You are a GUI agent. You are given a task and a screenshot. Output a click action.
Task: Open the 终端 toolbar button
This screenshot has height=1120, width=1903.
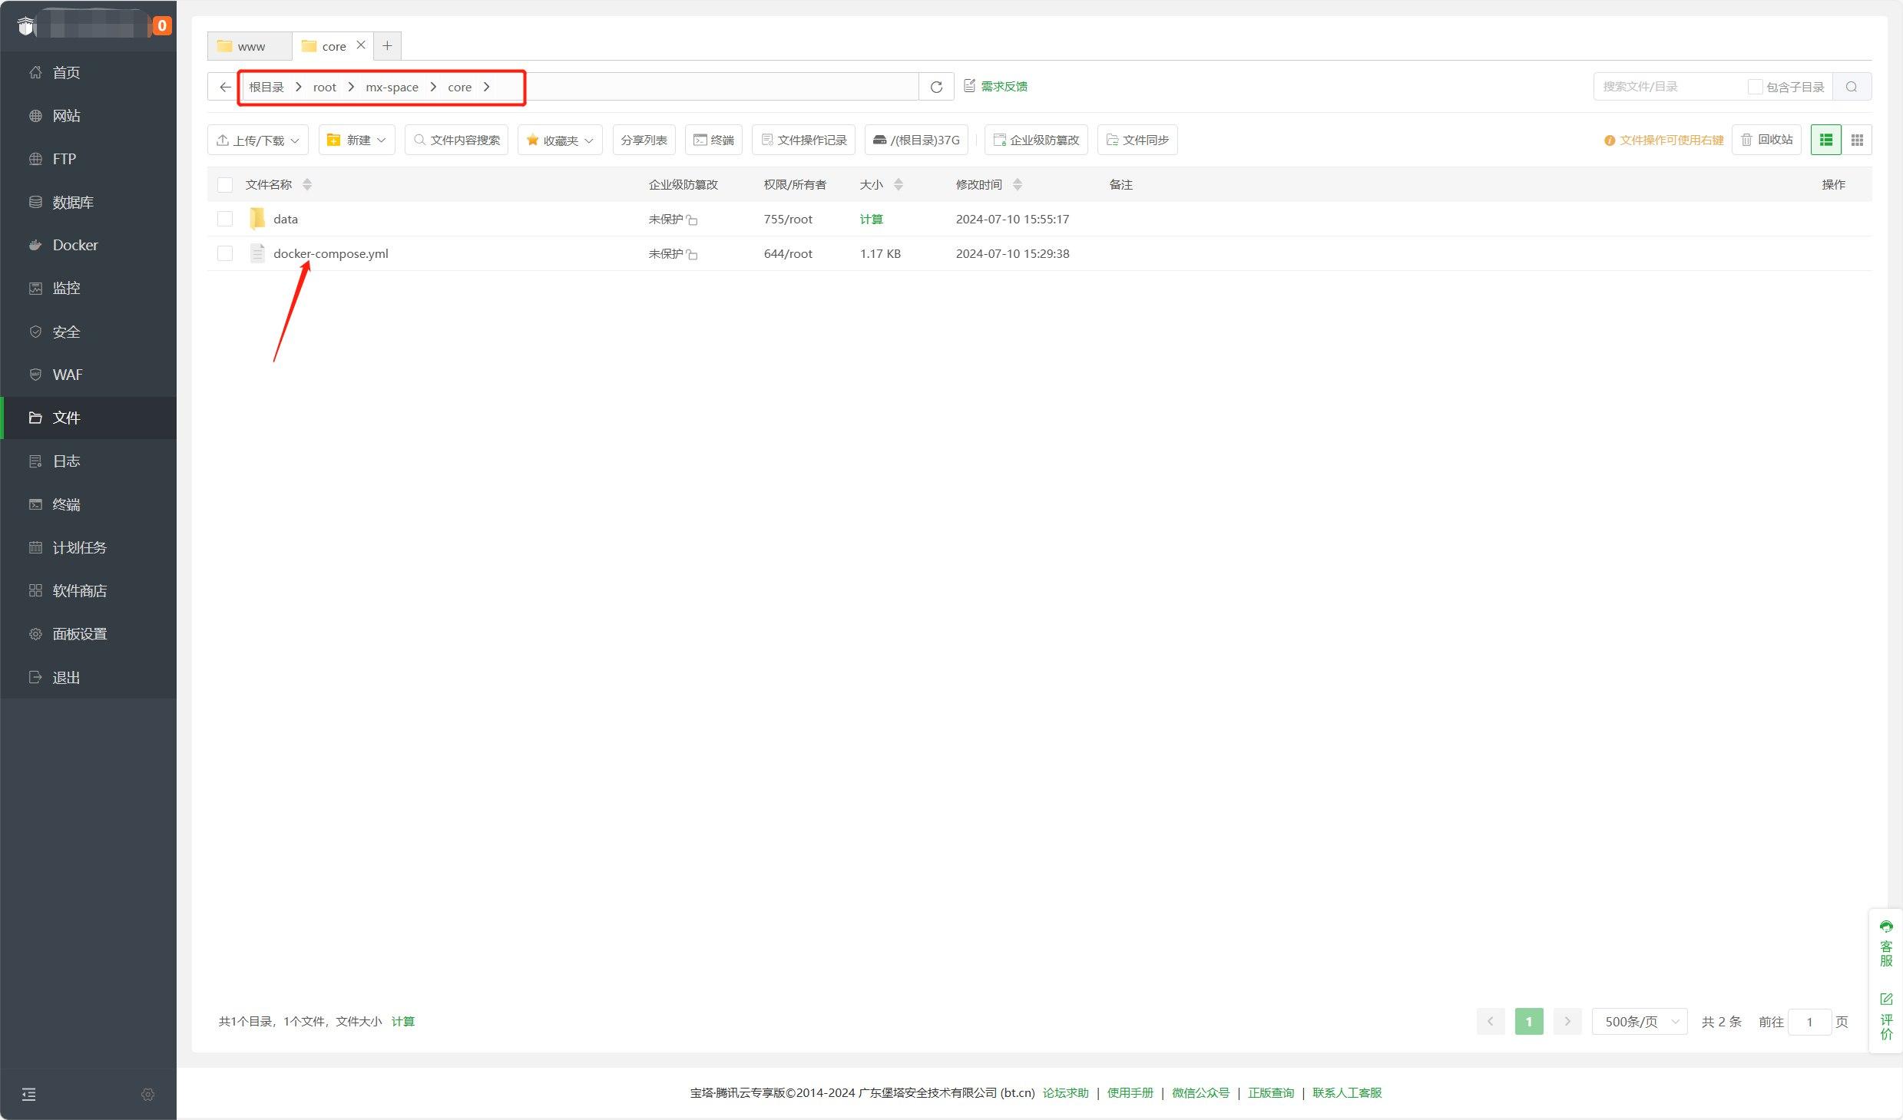click(x=713, y=140)
